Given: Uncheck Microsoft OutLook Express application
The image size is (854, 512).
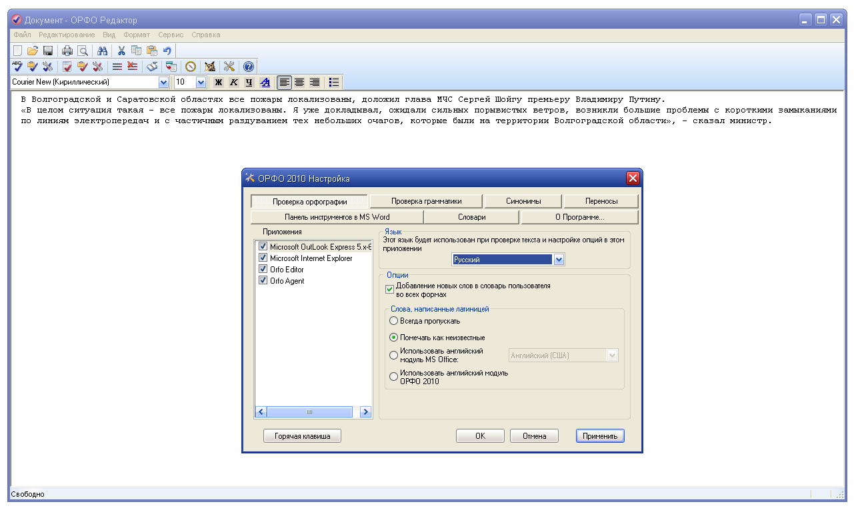Looking at the screenshot, I should click(263, 246).
